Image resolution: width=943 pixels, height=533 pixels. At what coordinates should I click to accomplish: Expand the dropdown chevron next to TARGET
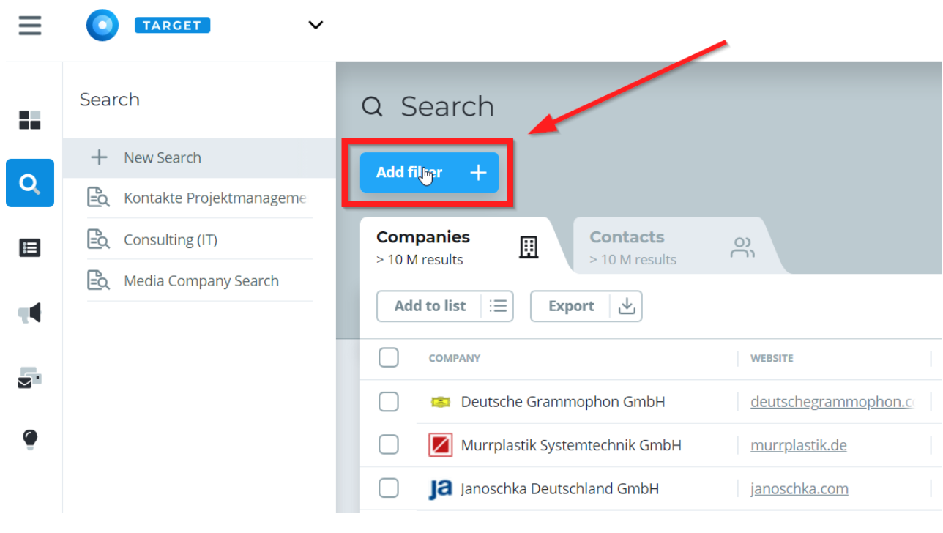click(316, 26)
